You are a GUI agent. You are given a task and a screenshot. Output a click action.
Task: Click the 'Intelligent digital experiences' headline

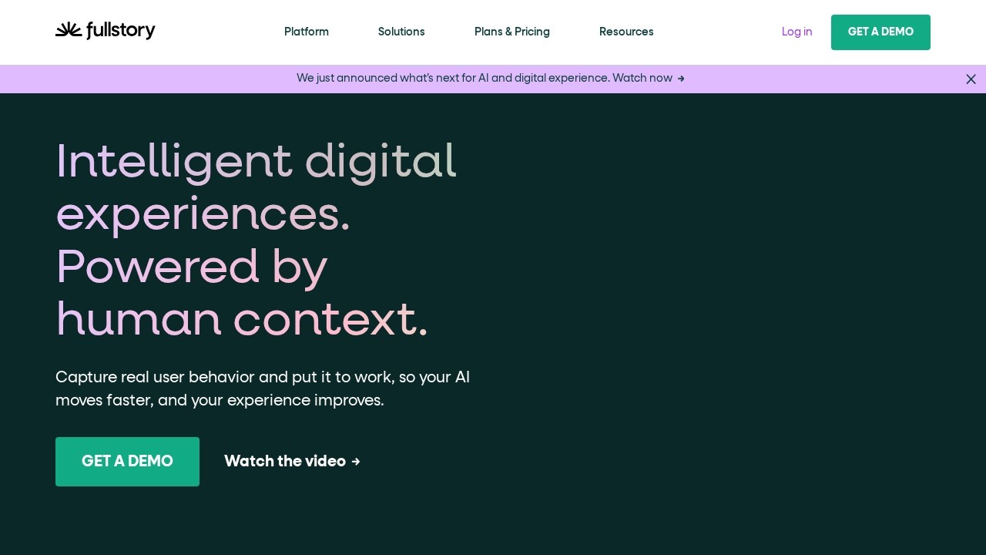257,240
